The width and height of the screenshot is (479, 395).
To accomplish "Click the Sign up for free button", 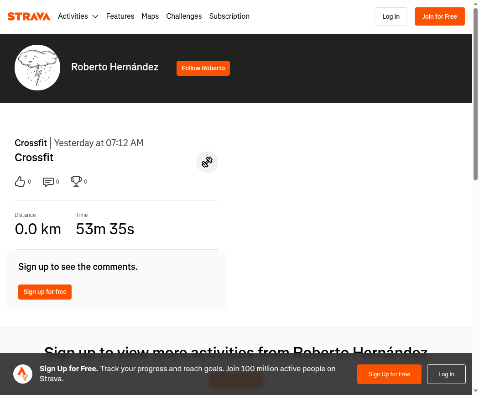I will click(45, 292).
